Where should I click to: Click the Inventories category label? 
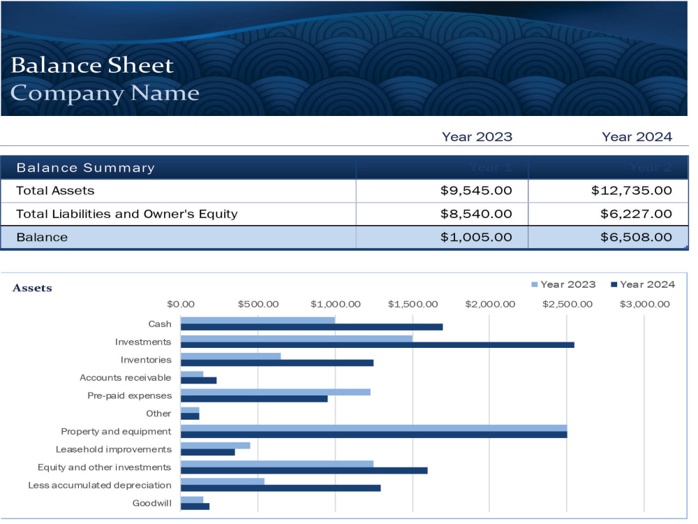146,360
